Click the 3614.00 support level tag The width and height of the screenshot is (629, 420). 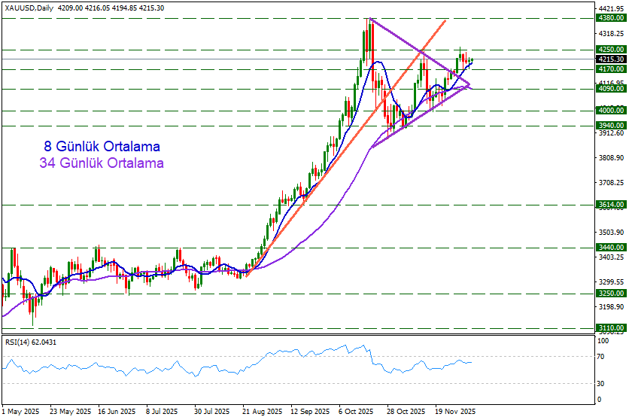click(x=607, y=204)
